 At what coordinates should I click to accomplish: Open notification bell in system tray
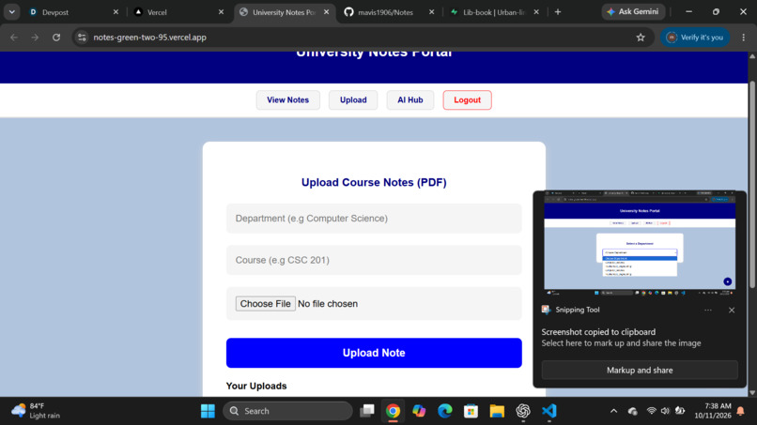(741, 411)
